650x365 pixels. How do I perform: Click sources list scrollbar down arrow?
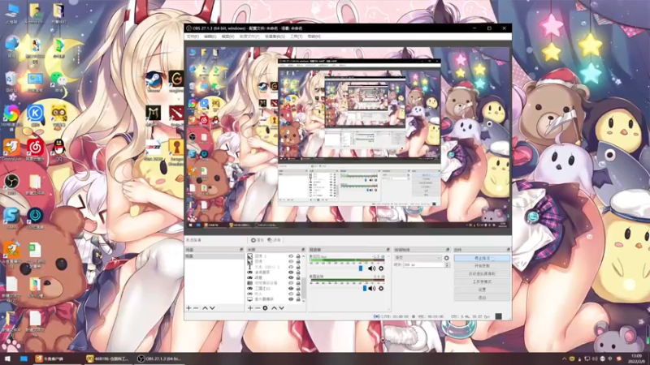tap(303, 301)
